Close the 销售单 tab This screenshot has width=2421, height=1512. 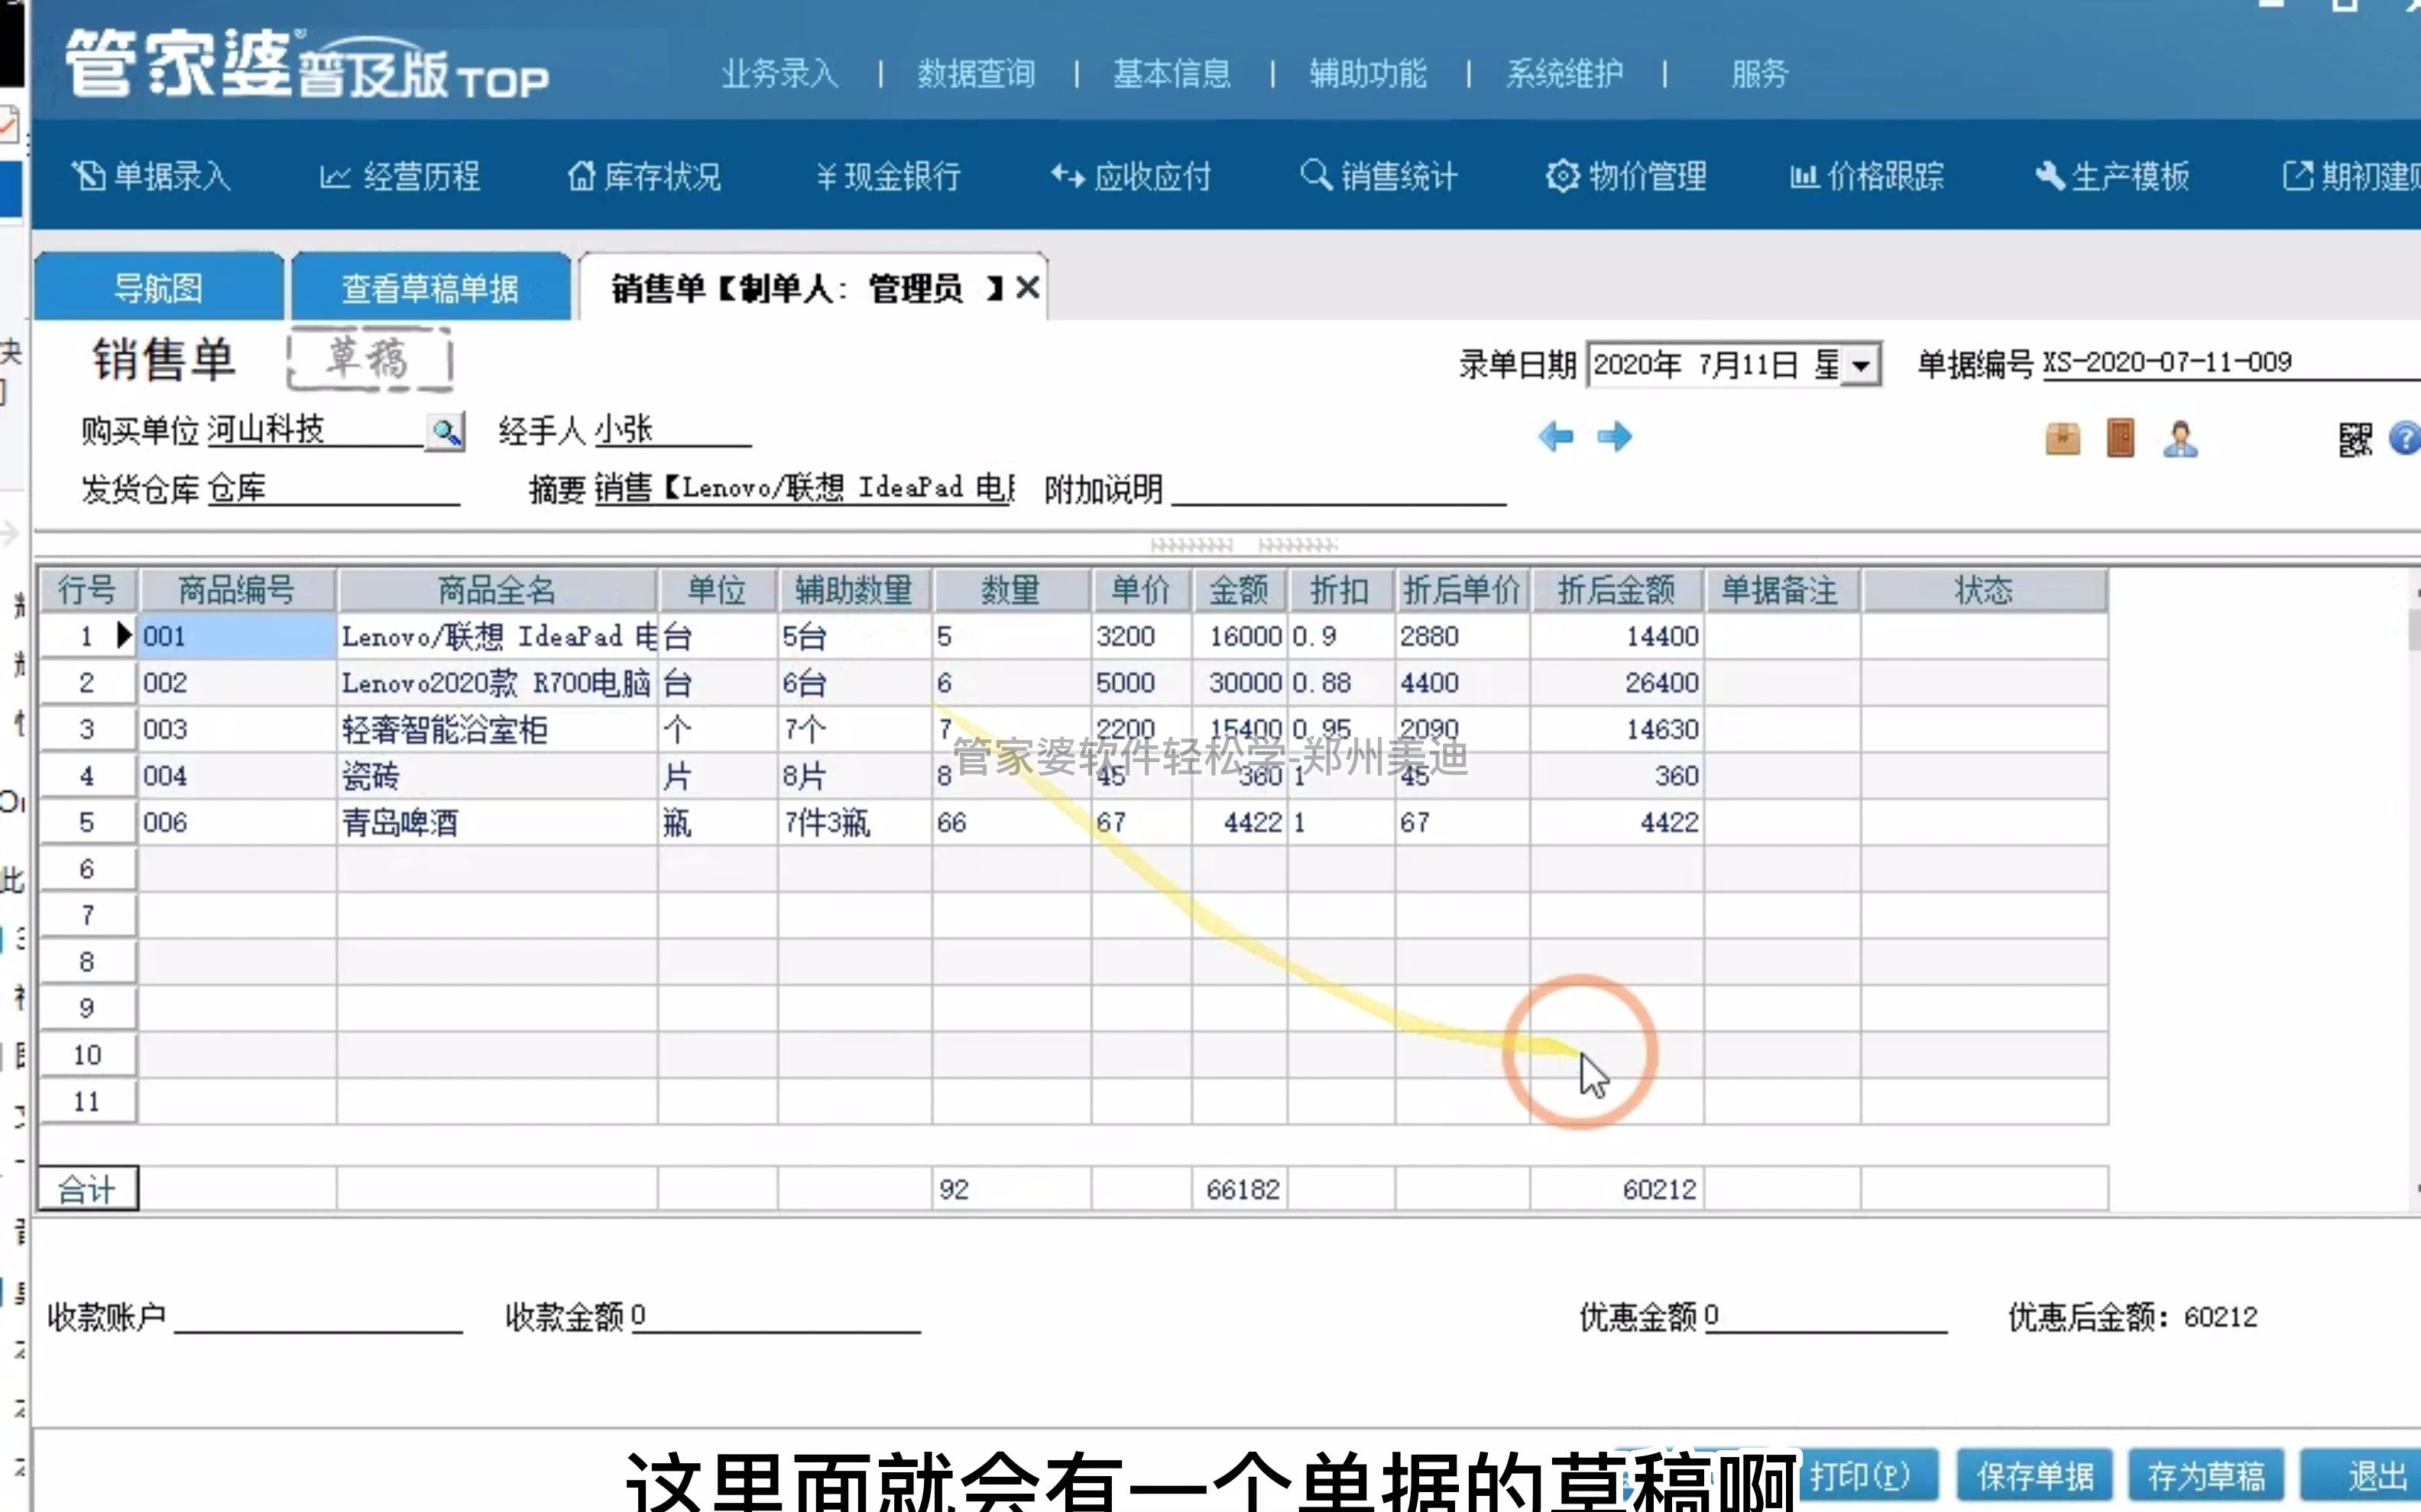click(1027, 288)
